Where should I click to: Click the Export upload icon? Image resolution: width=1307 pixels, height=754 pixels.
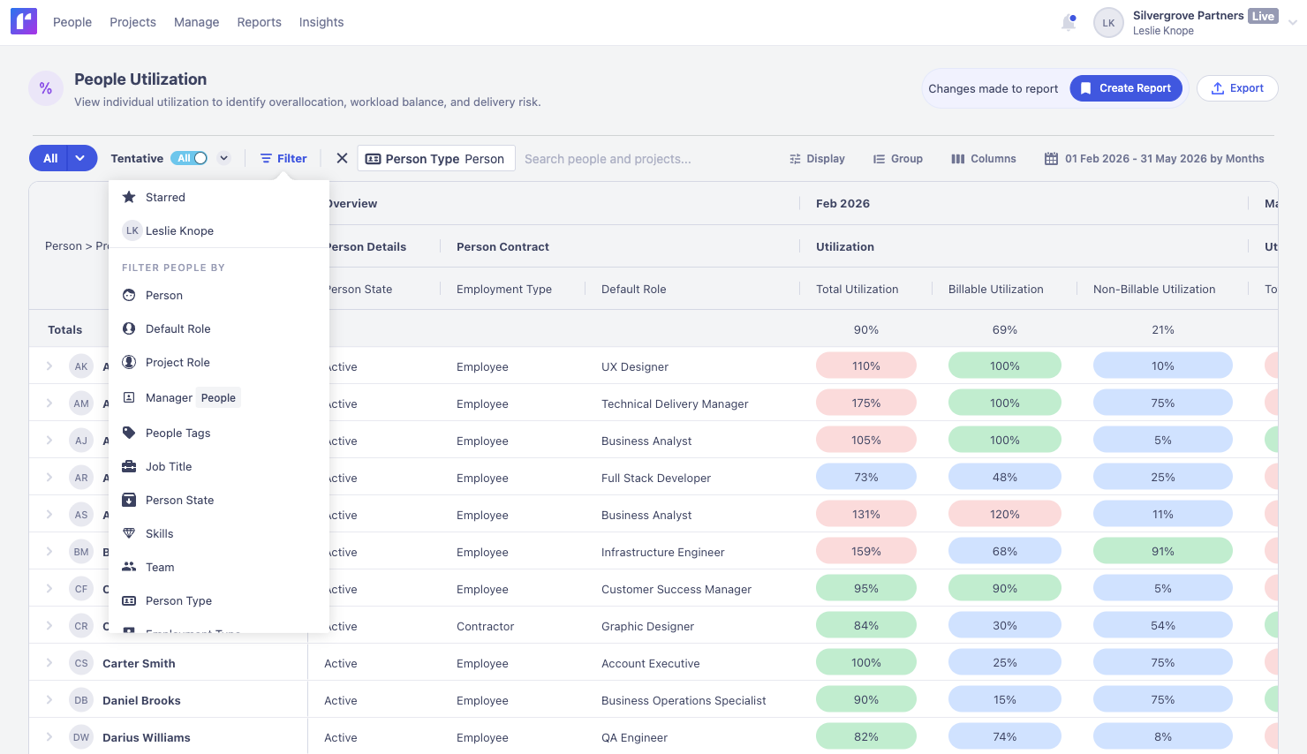pyautogui.click(x=1218, y=88)
